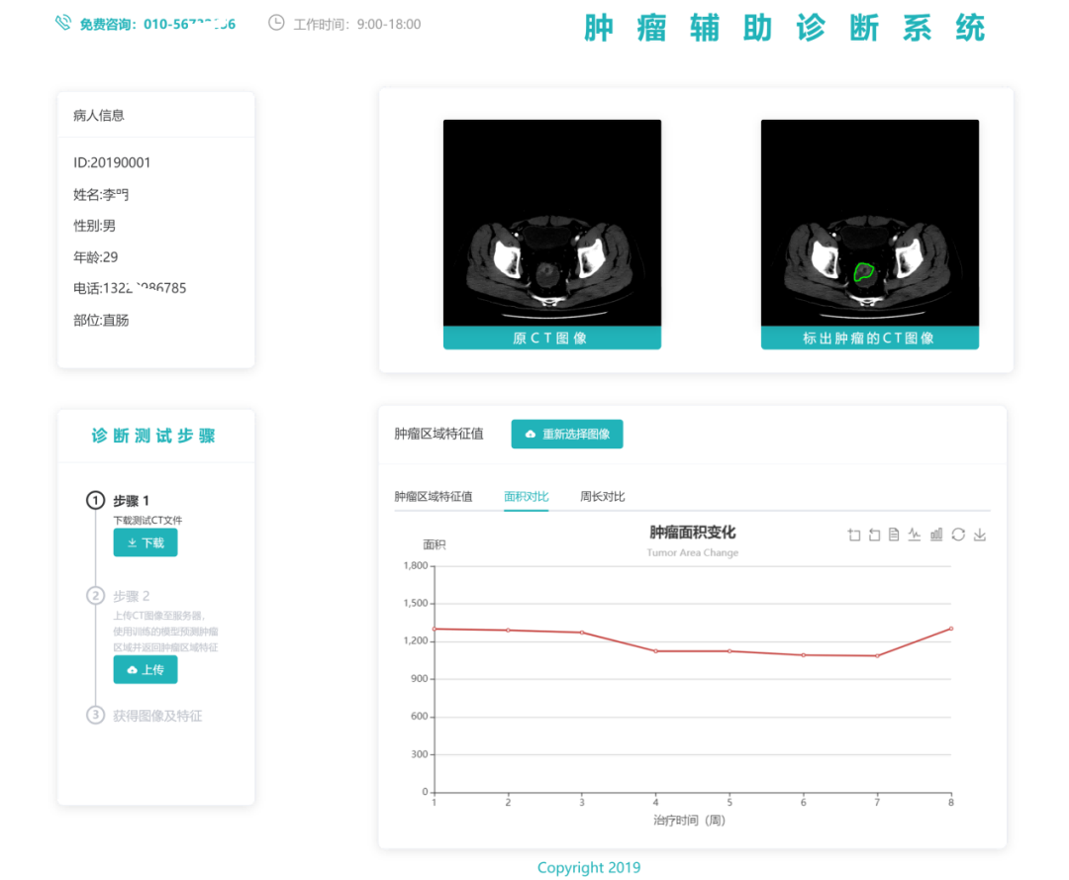Image resolution: width=1069 pixels, height=880 pixels.
Task: Click the 获得图像及特征 step label
Action: click(157, 716)
